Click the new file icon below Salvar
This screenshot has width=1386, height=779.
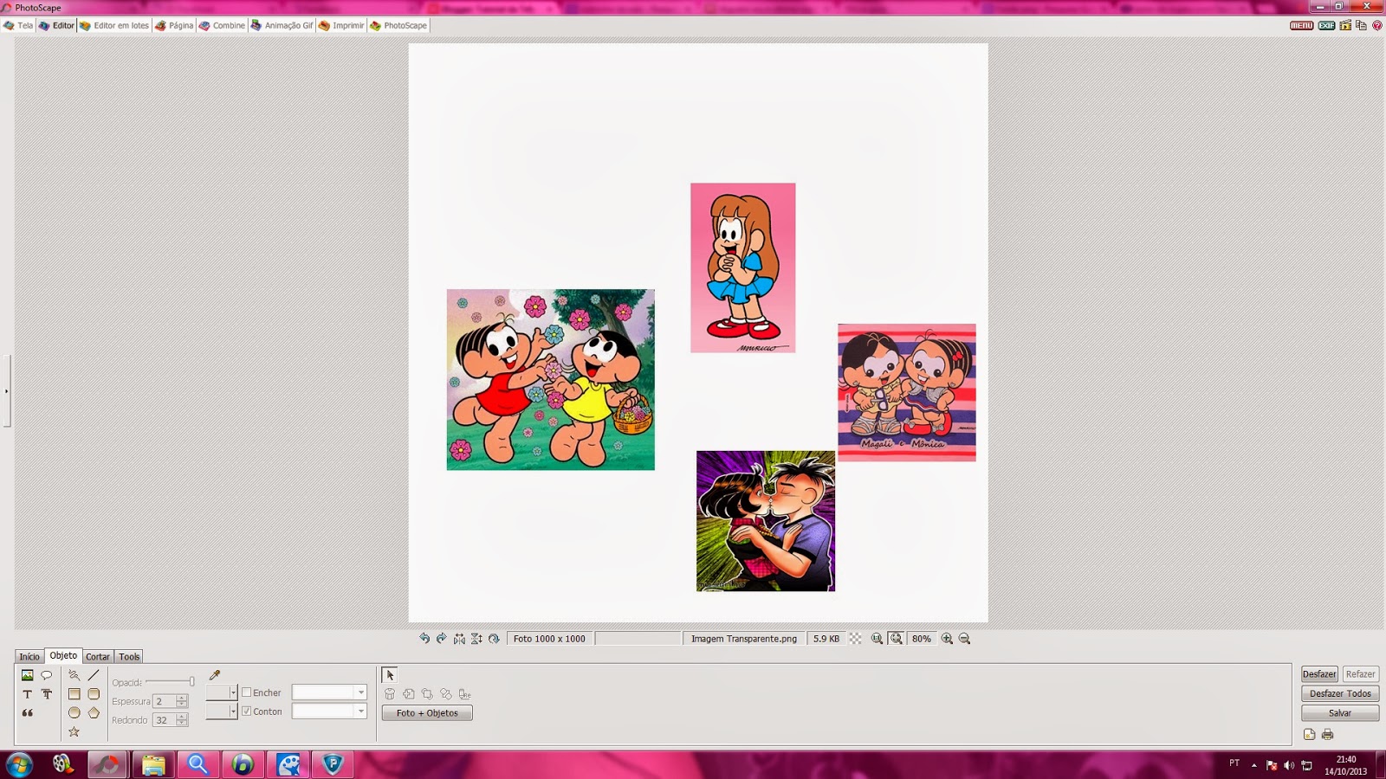click(x=1309, y=735)
